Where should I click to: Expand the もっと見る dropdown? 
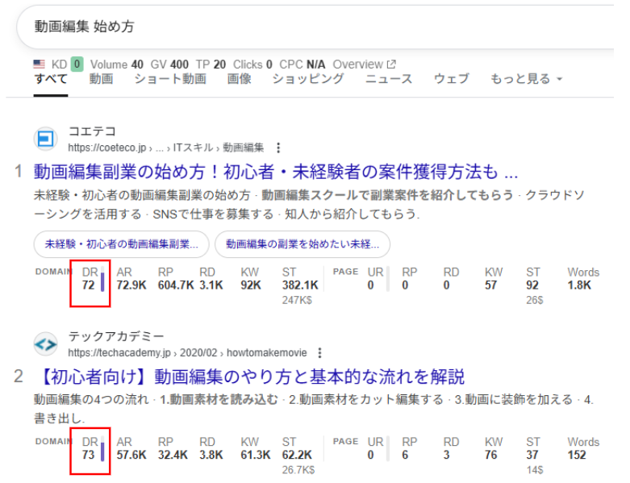(x=526, y=79)
